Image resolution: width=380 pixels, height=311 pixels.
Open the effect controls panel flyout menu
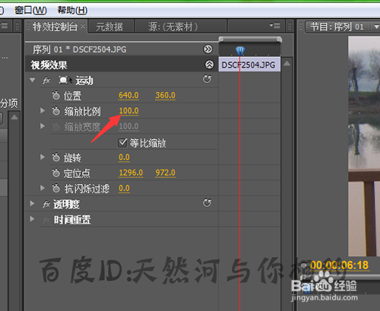(275, 25)
